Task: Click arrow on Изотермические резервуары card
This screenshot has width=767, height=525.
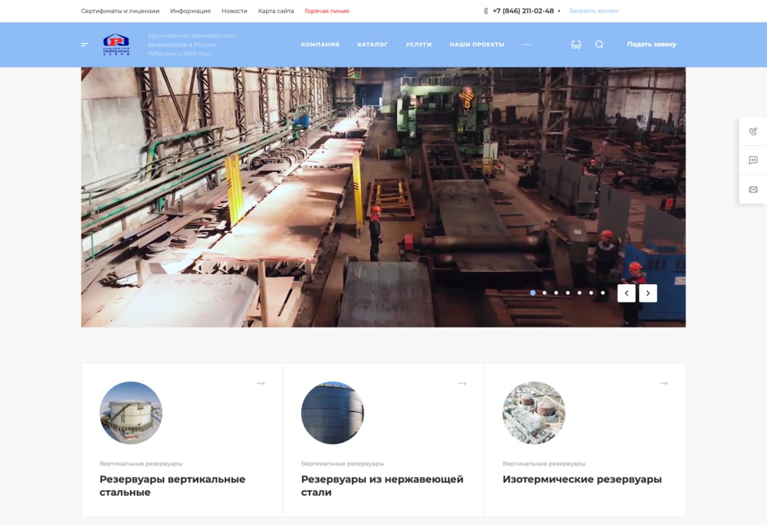Action: click(x=663, y=383)
